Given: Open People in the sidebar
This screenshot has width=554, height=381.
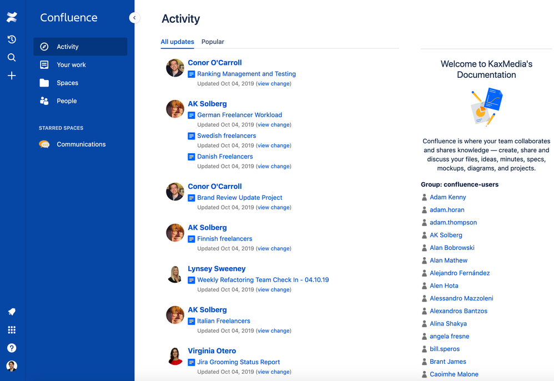Looking at the screenshot, I should pos(80,101).
